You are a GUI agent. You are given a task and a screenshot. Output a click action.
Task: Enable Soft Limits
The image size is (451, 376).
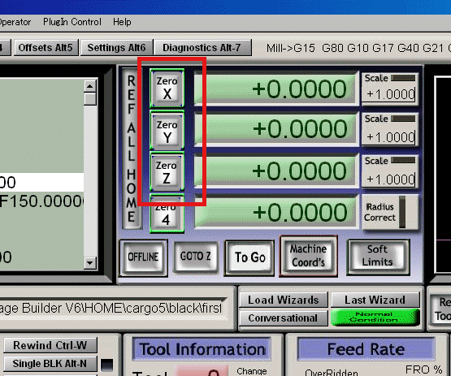pyautogui.click(x=378, y=256)
